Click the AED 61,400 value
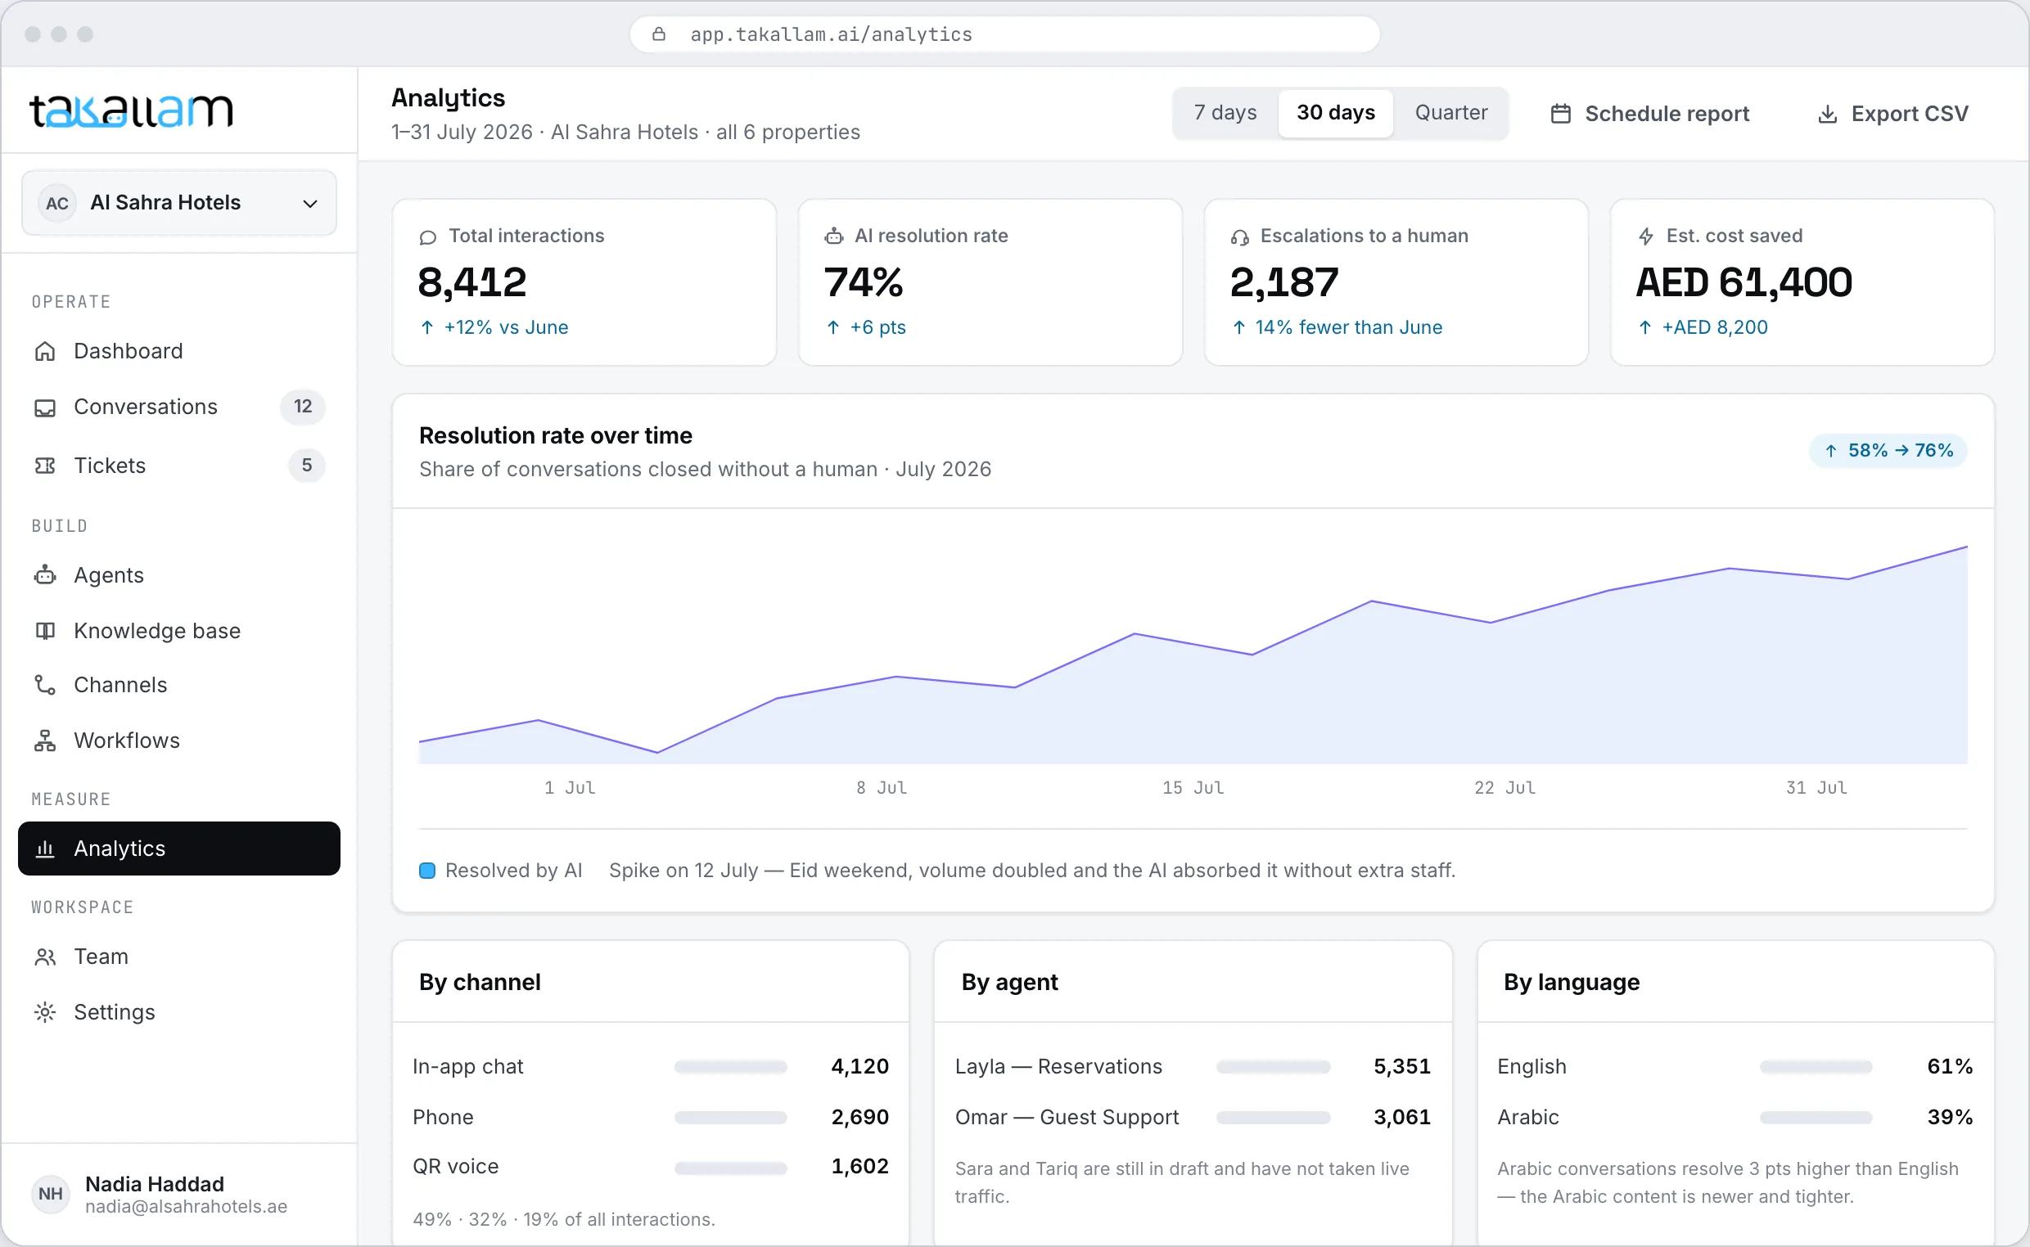Image resolution: width=2030 pixels, height=1247 pixels. [x=1744, y=282]
